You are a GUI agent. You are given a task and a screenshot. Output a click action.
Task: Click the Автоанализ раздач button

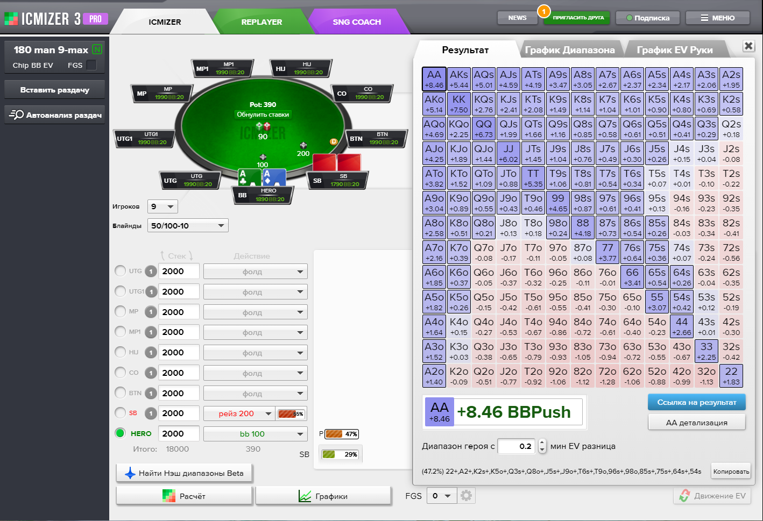pyautogui.click(x=55, y=115)
